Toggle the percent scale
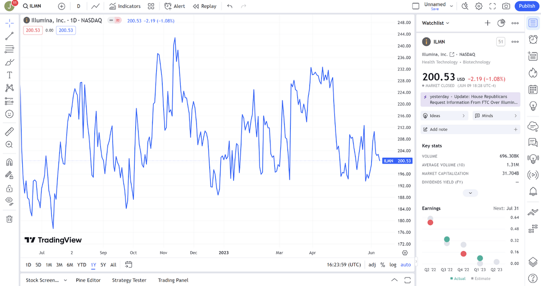Viewport: 541px width, 286px height. pyautogui.click(x=383, y=265)
